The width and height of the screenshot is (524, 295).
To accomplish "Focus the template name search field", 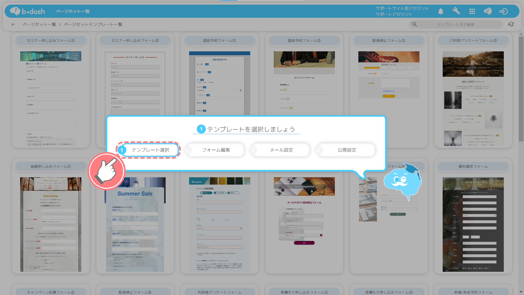I will [455, 24].
